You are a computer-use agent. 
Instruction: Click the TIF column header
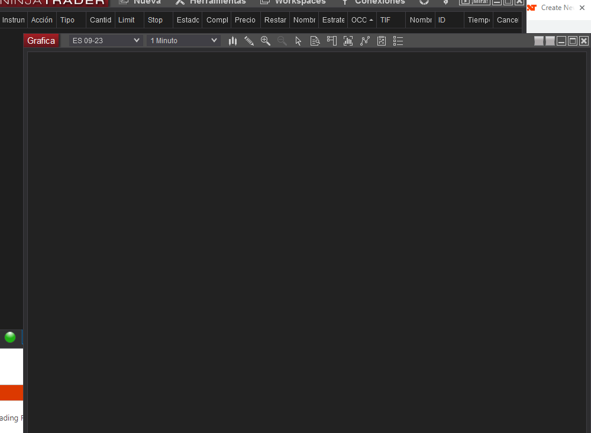pyautogui.click(x=391, y=20)
